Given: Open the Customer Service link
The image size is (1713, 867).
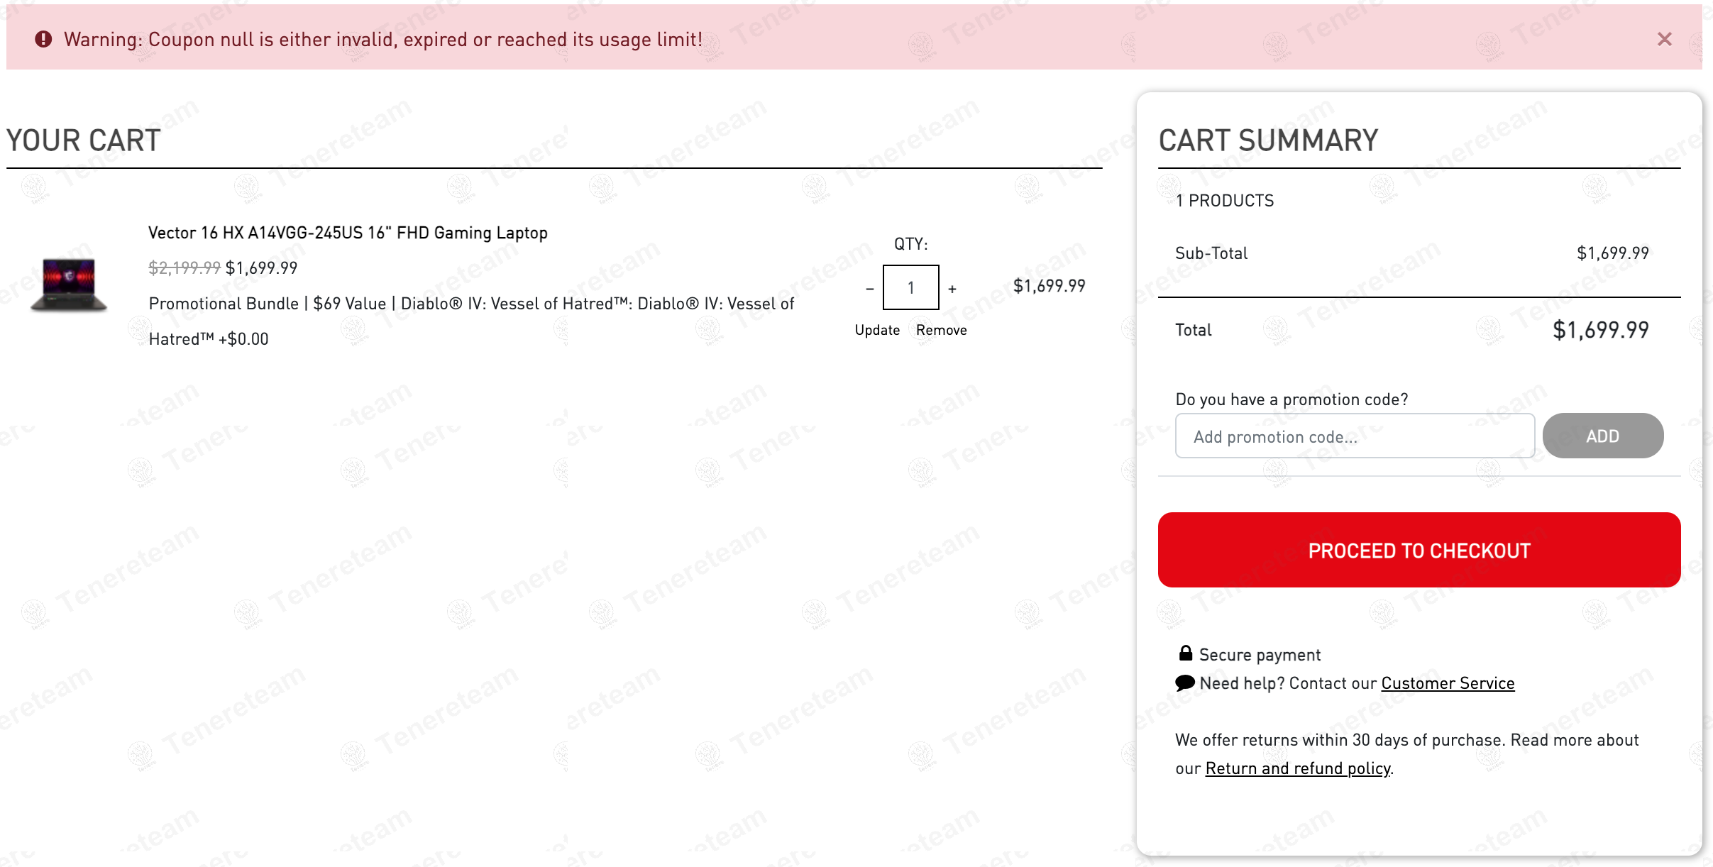Looking at the screenshot, I should (1447, 683).
